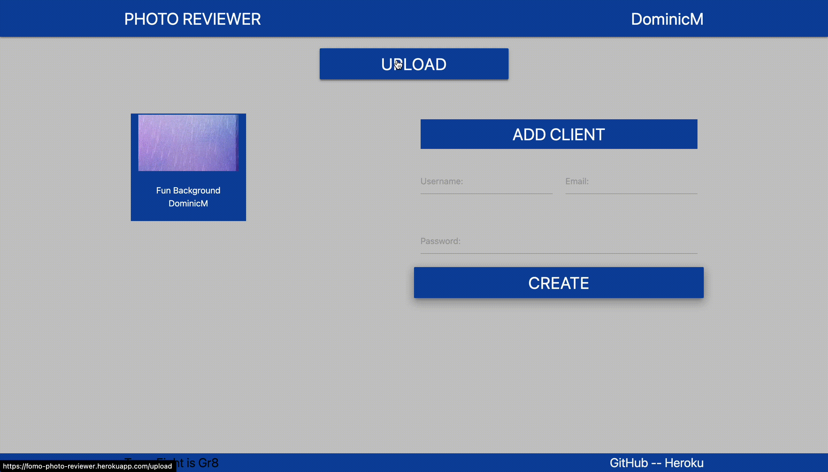Click the Password field underline
This screenshot has height=472, width=828.
[x=559, y=253]
